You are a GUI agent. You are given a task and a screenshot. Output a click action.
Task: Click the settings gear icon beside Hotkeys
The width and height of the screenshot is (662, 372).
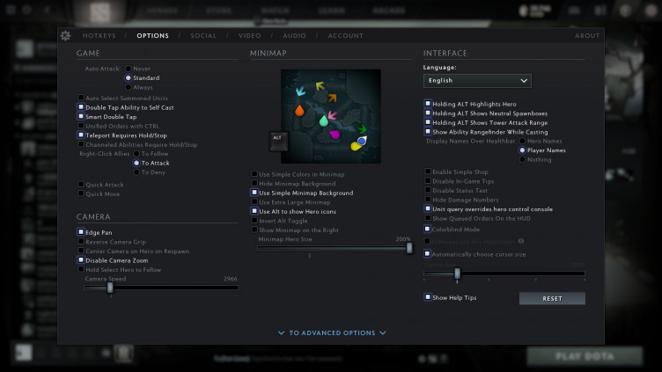coord(65,36)
